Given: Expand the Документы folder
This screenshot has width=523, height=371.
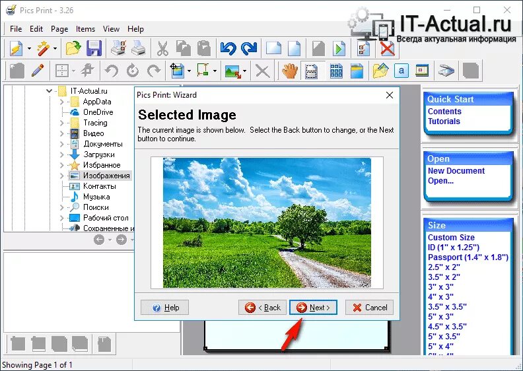Looking at the screenshot, I should [61, 144].
